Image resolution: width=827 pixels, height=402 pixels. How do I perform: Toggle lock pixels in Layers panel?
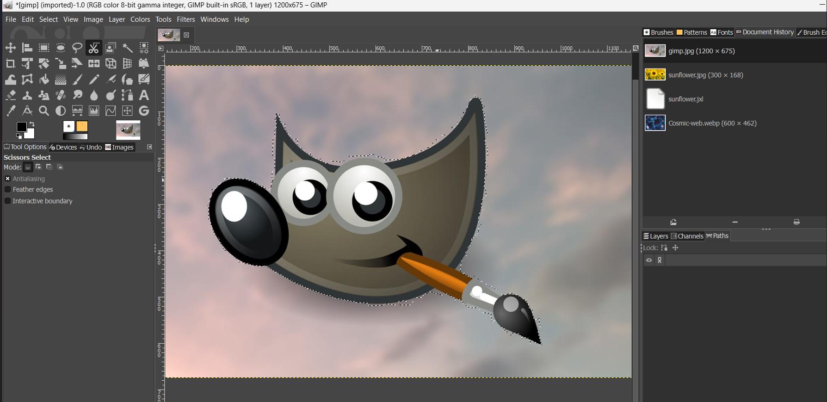coord(664,248)
